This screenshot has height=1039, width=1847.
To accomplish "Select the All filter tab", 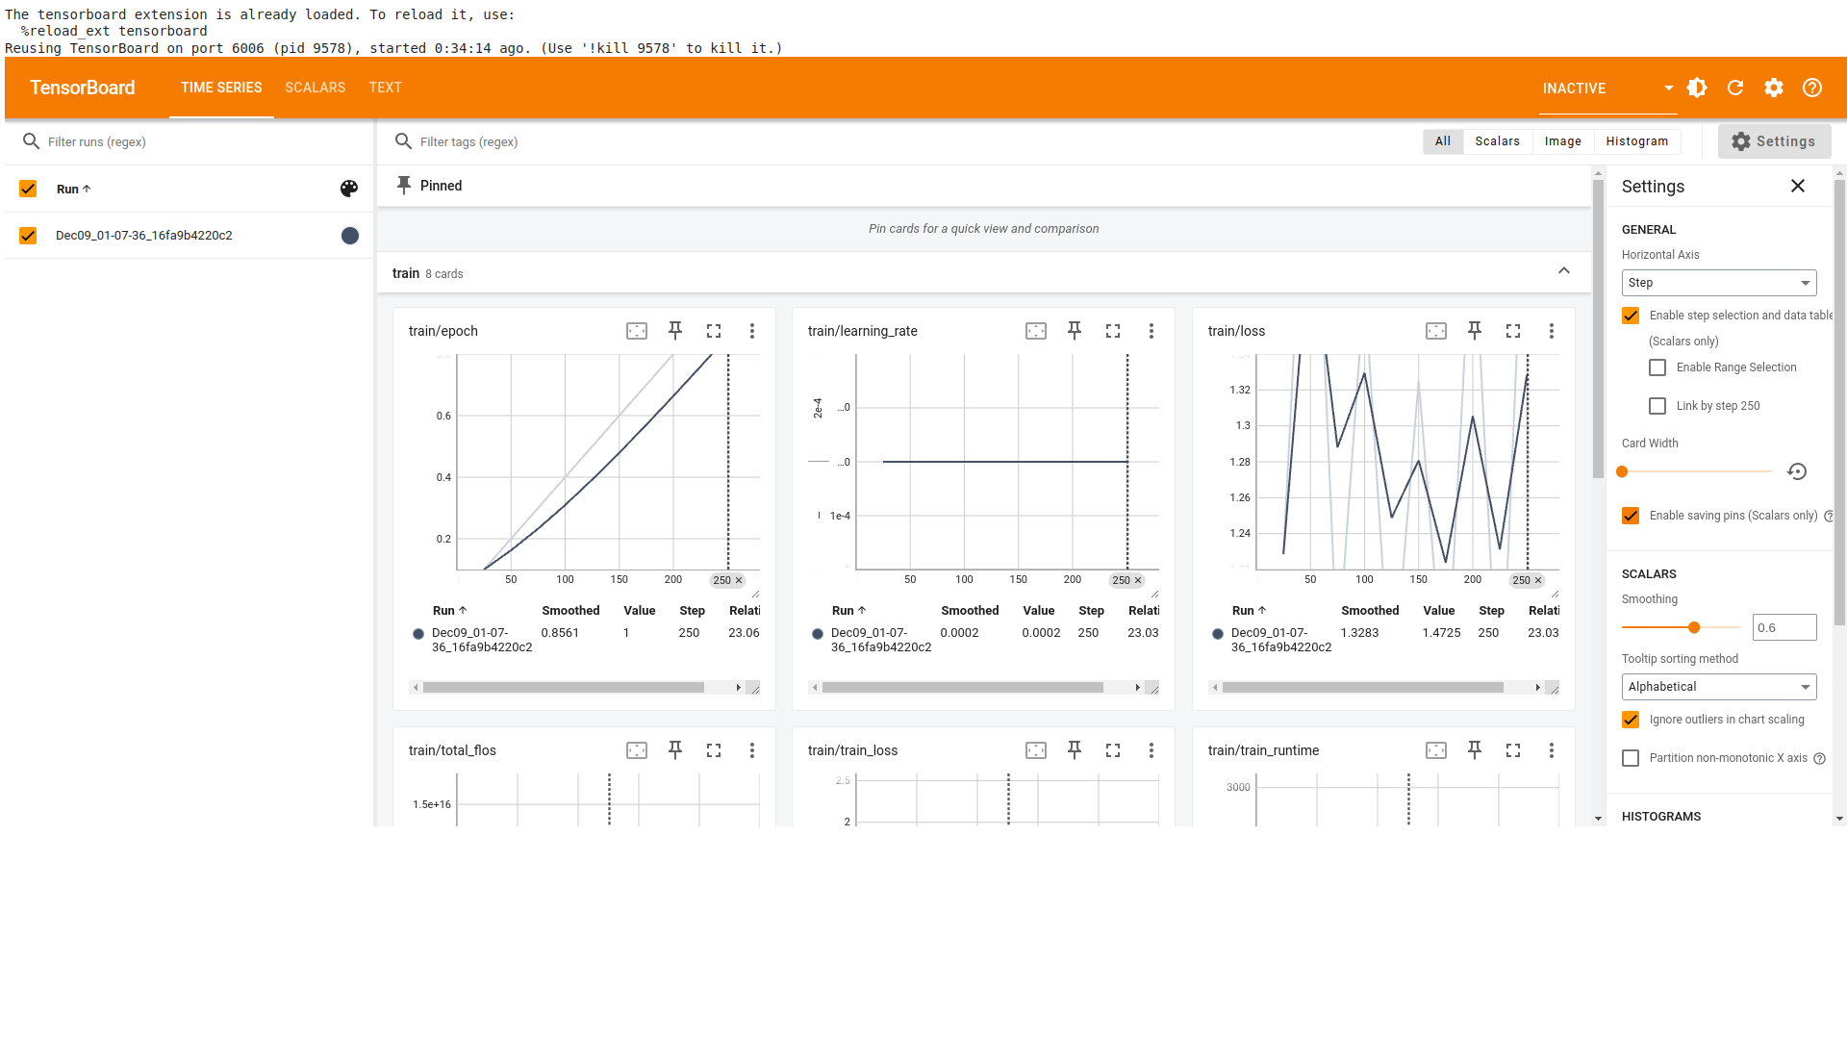I will point(1443,141).
